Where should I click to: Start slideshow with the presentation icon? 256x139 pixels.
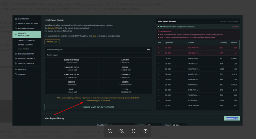[145, 131]
